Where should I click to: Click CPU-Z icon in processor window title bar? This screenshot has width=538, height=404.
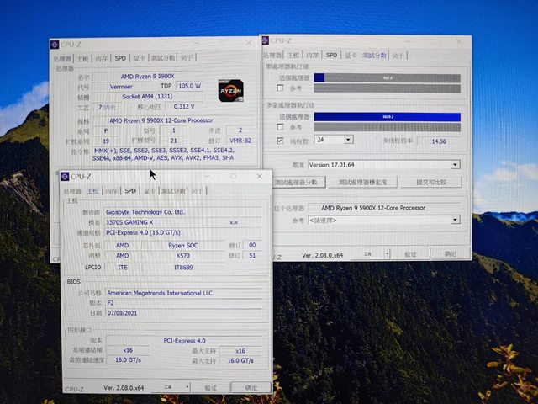pos(55,45)
